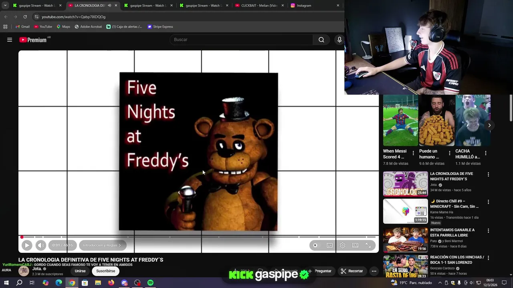Expand the Introduccion y Reglas chapter
This screenshot has width=513, height=288.
click(x=102, y=245)
